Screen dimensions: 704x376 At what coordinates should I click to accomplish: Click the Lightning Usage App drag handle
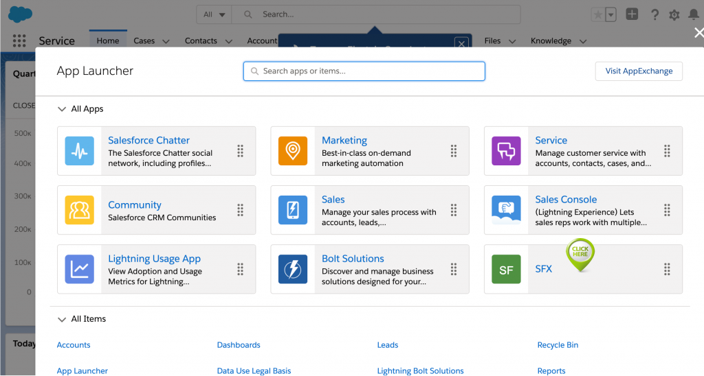click(240, 270)
